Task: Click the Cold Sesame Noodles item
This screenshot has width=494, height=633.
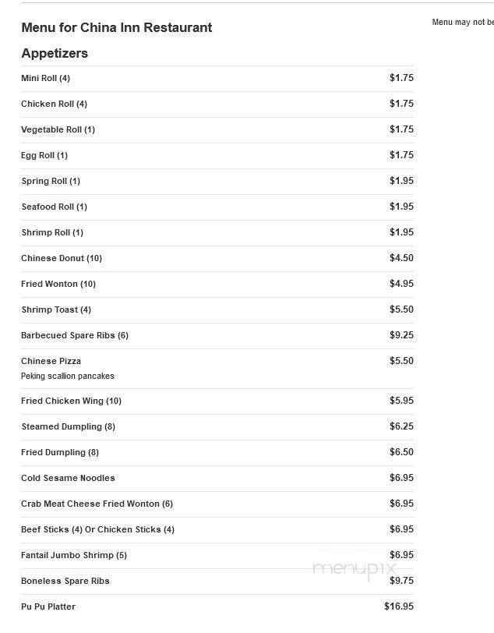Action: [68, 478]
